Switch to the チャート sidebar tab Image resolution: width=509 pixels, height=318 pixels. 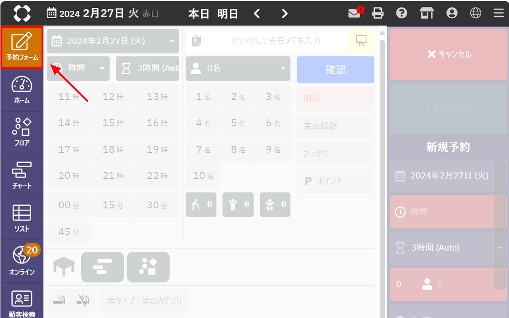(x=22, y=176)
